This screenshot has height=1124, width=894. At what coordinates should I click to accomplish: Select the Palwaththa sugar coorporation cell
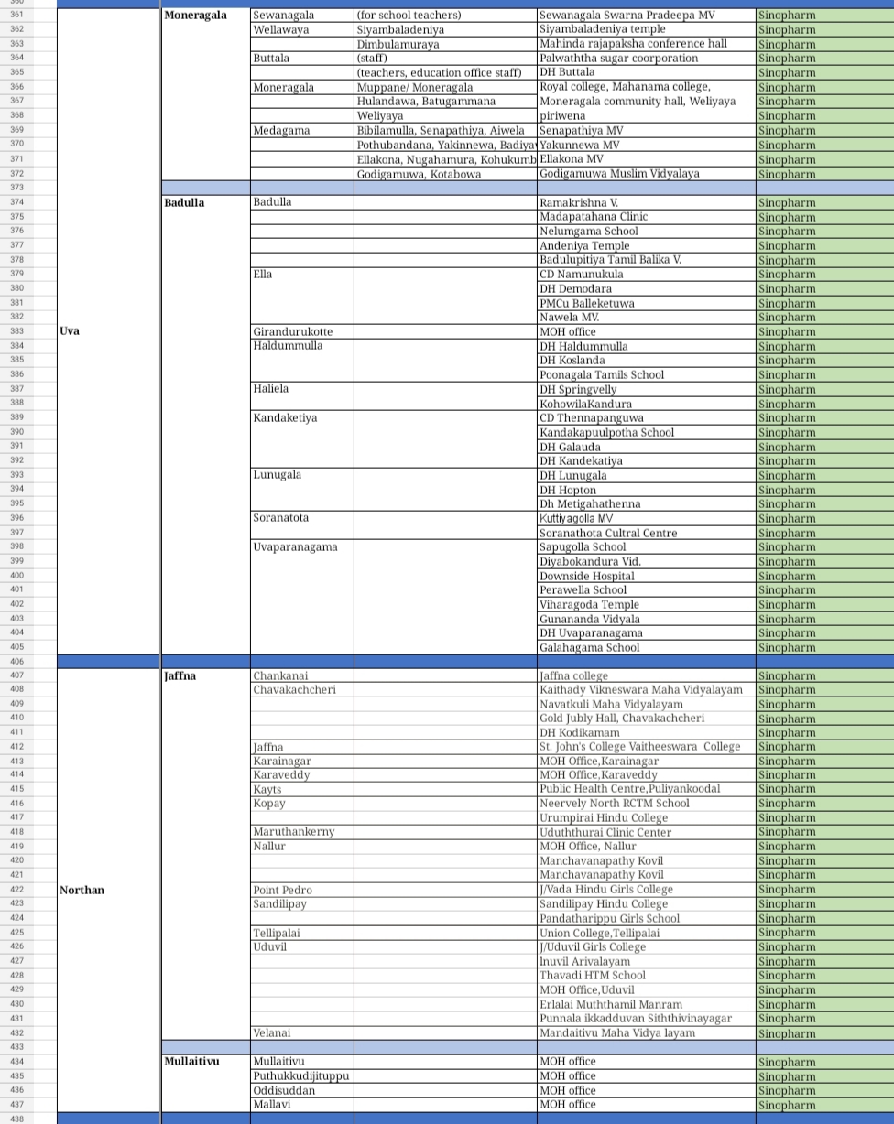pyautogui.click(x=647, y=59)
